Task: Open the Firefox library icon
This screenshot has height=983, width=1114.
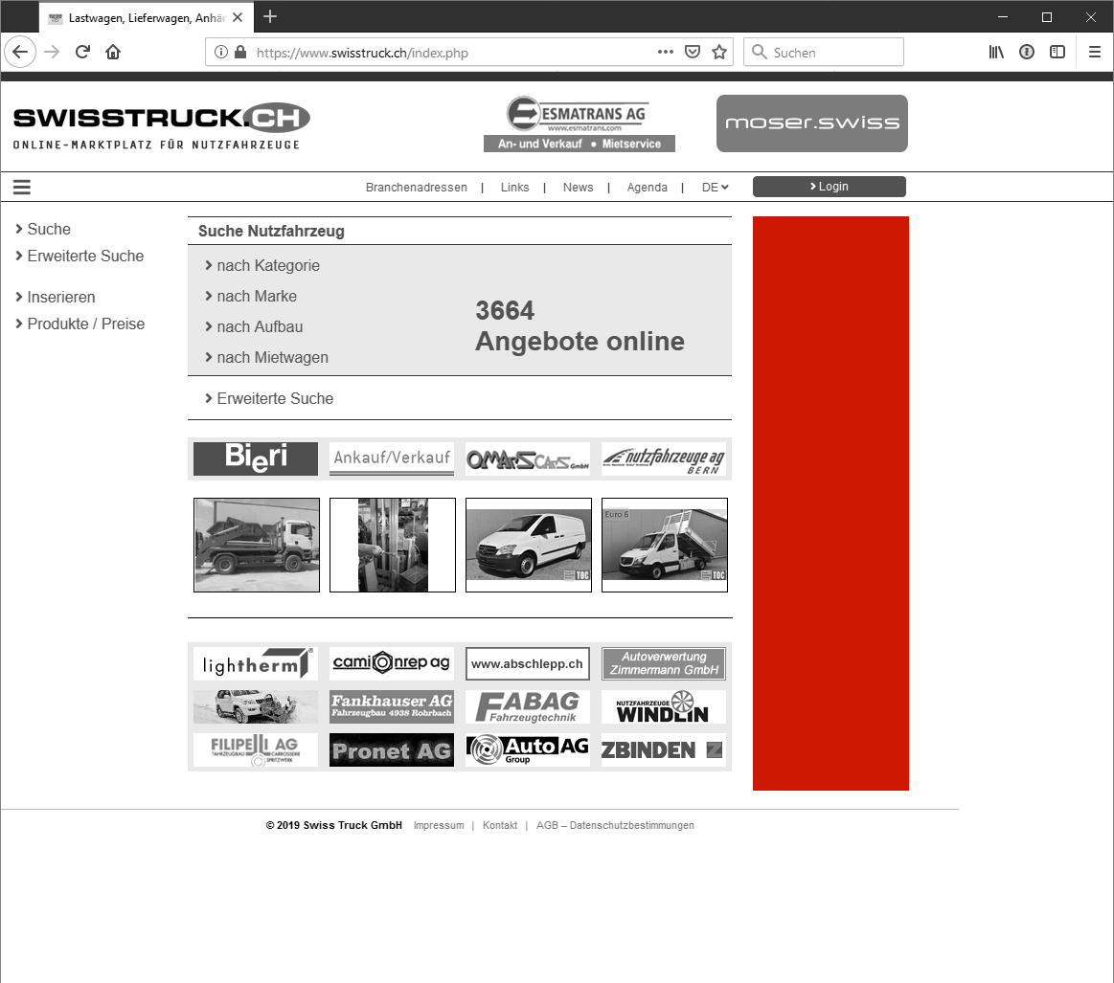Action: point(996,52)
